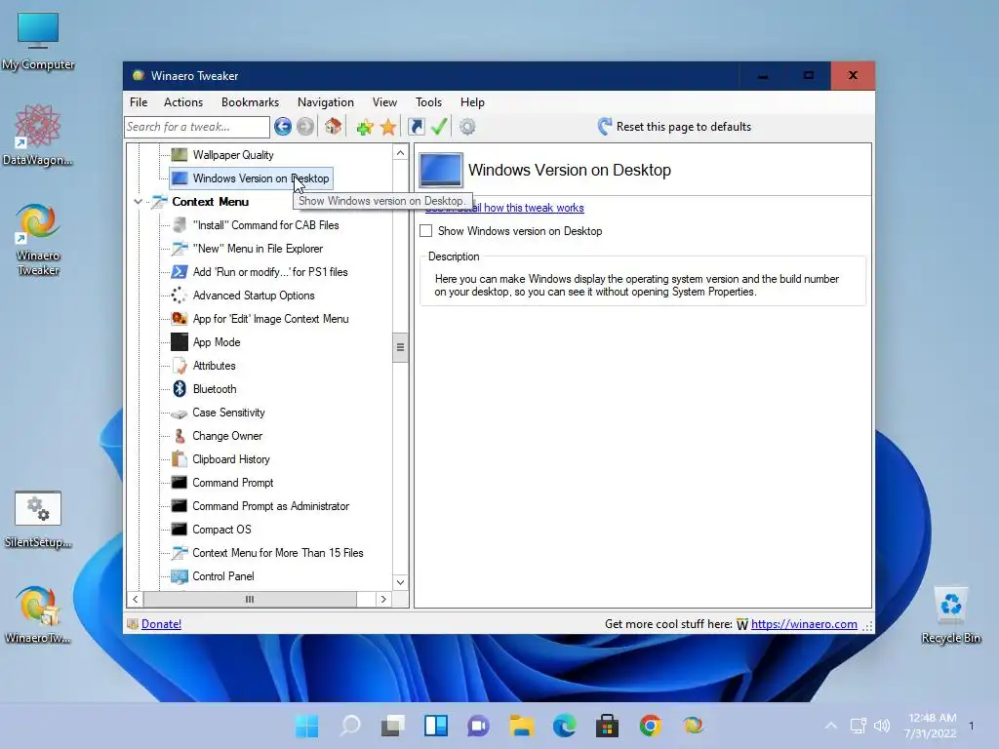Click the green checkmark apply icon
Screen dimensions: 999x749
coord(438,127)
